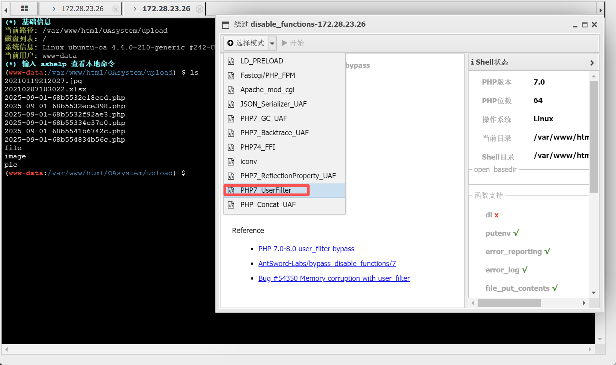Image resolution: width=616 pixels, height=365 pixels.
Task: Open the select mode dropdown arrow
Action: (x=272, y=43)
